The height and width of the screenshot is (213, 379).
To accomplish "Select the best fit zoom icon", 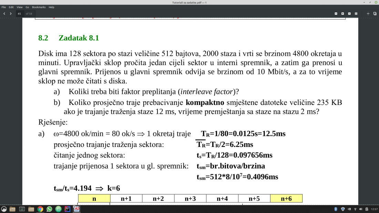I will [356, 14].
